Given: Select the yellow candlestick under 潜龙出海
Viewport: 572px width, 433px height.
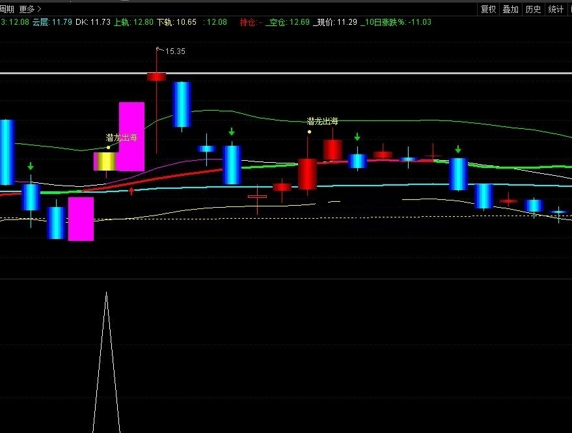Looking at the screenshot, I should [105, 161].
